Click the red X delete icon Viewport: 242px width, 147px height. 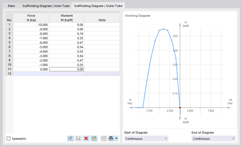(86, 138)
